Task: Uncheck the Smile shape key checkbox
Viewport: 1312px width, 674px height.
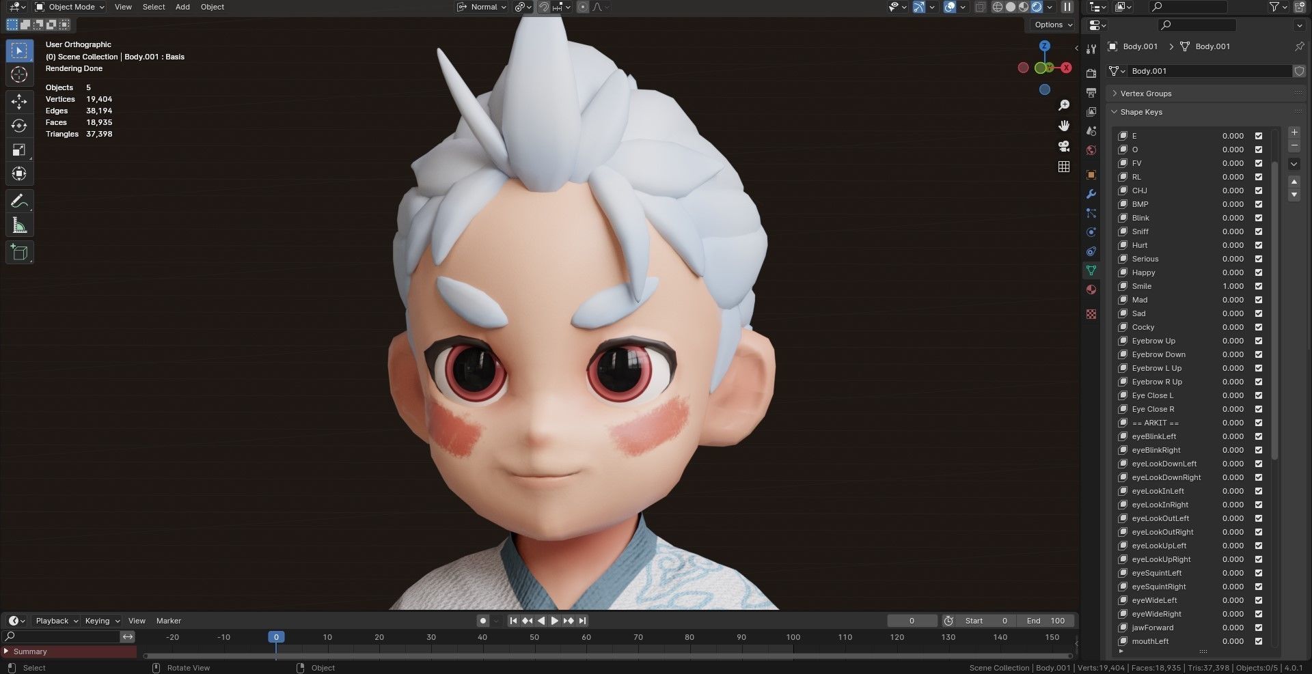Action: pos(1259,286)
